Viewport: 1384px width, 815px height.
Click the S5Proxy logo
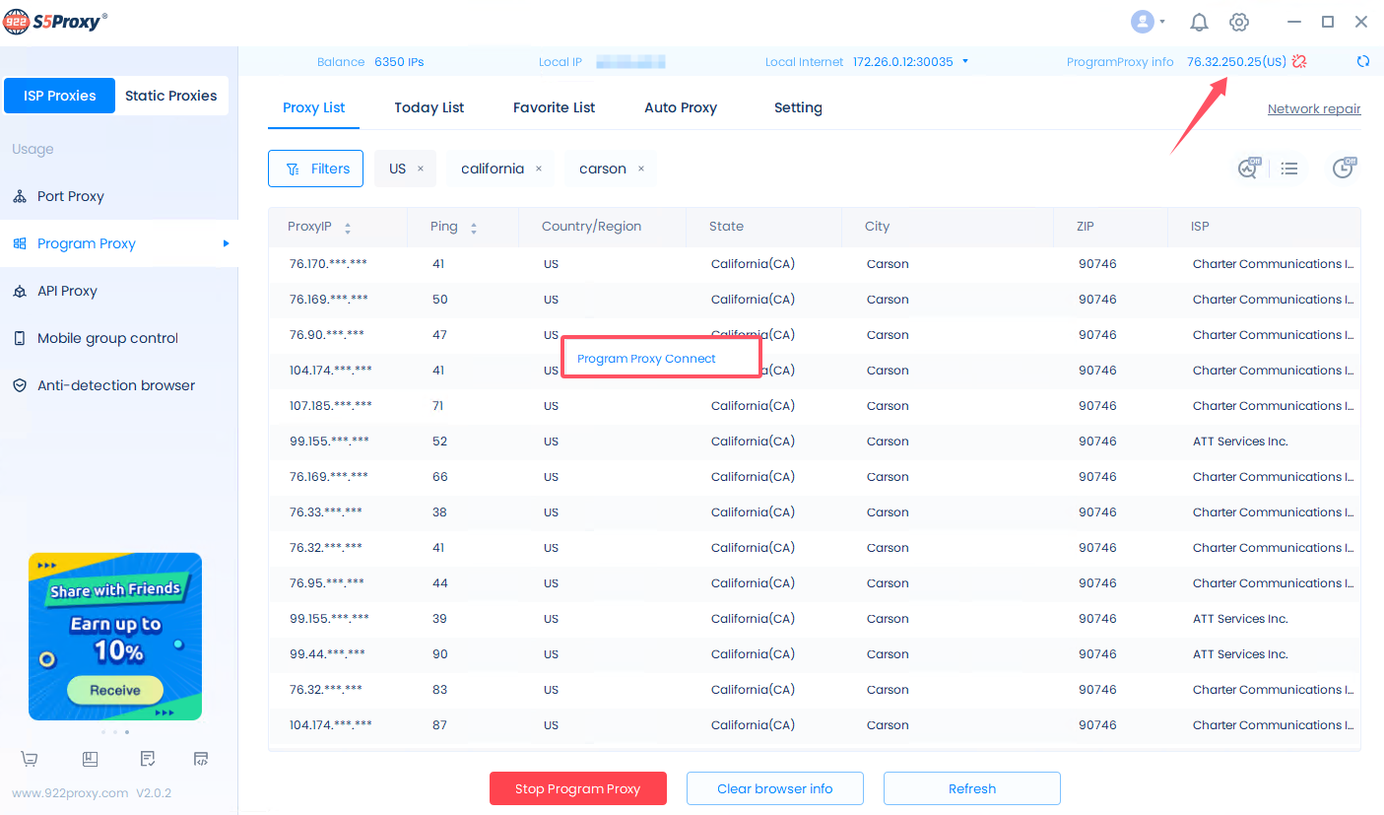[56, 22]
